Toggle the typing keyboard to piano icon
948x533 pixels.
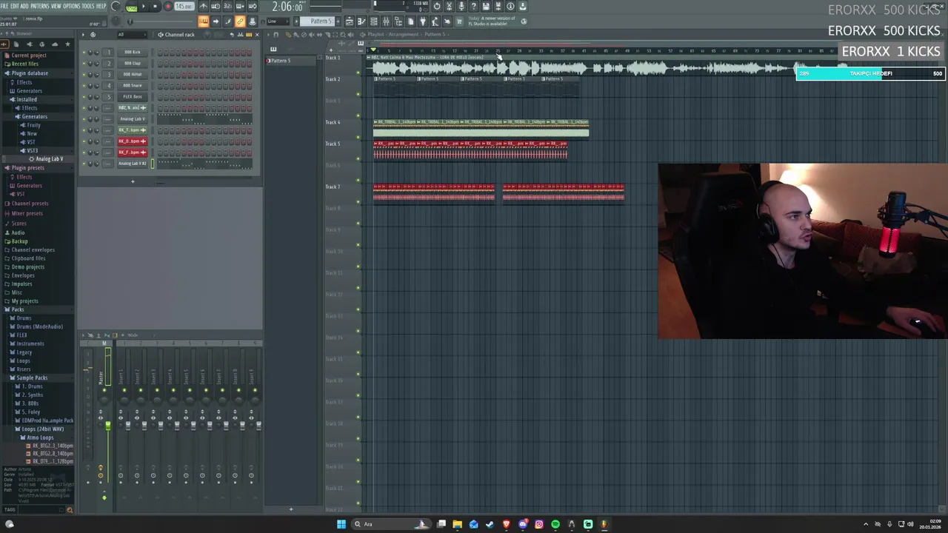pos(203,21)
